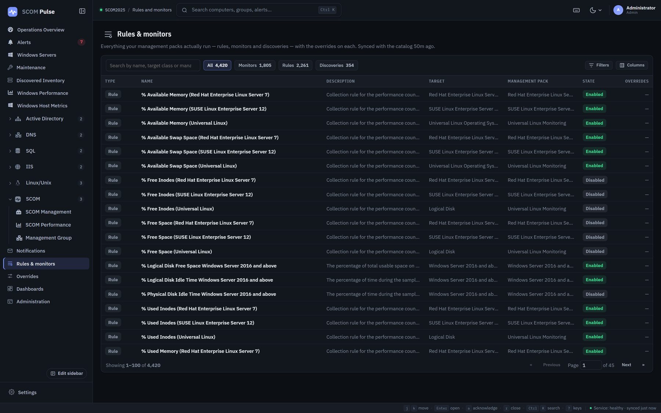Open Discovered Inventory
This screenshot has height=413, width=661.
tap(46, 80)
